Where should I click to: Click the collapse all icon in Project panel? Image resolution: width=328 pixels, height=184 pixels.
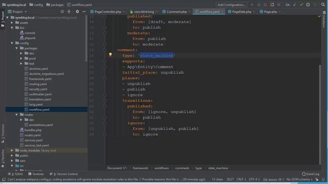pos(69,12)
